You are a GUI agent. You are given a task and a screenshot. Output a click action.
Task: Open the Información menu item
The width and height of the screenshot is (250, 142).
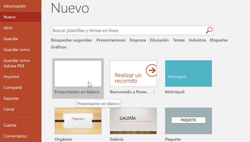[x=15, y=6]
